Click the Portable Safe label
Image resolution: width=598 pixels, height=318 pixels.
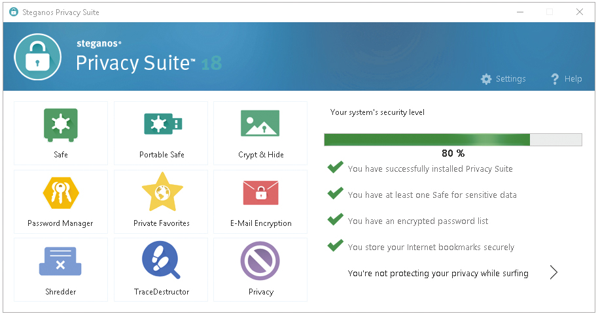point(162,155)
